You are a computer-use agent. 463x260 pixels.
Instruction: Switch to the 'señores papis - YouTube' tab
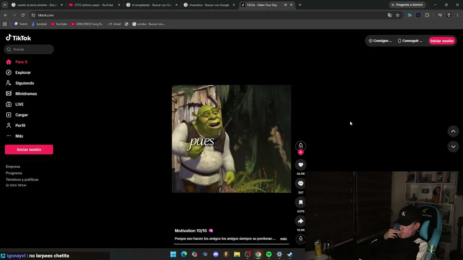pos(94,5)
